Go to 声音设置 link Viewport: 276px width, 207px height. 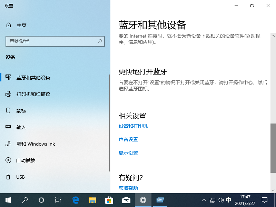[x=128, y=139]
